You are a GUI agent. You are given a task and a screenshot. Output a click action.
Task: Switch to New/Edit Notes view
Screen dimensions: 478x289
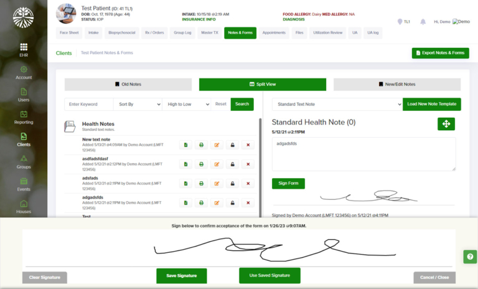(x=397, y=85)
